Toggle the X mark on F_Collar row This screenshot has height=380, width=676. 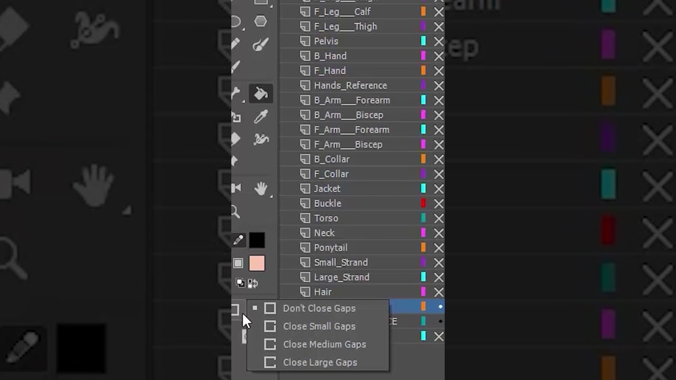click(x=439, y=174)
